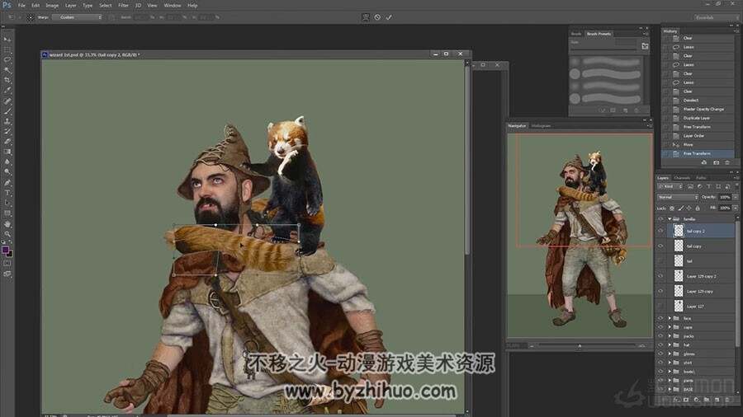
Task: Show the hidden tail layer
Action: (x=660, y=261)
